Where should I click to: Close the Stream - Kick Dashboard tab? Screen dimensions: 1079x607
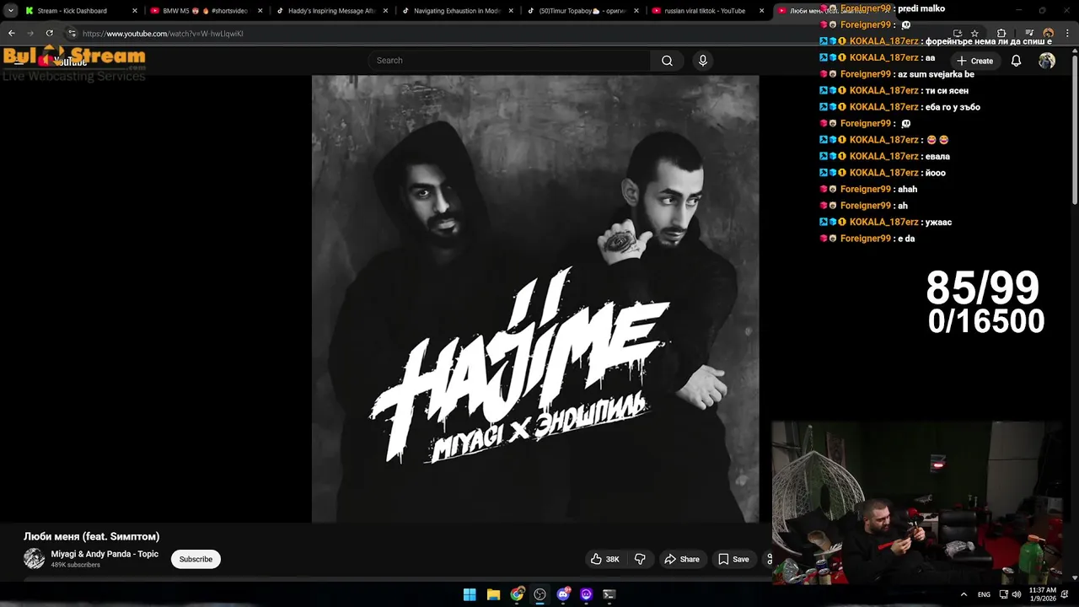pyautogui.click(x=134, y=11)
